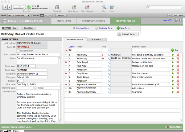
Task: Delete the Date Panel row with red X
Action: [x=178, y=62]
